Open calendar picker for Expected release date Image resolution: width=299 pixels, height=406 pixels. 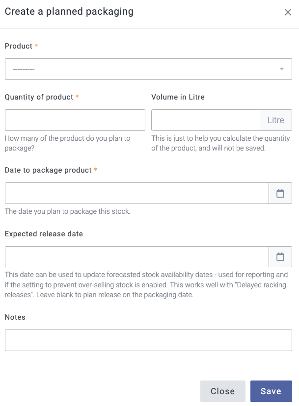(x=280, y=256)
